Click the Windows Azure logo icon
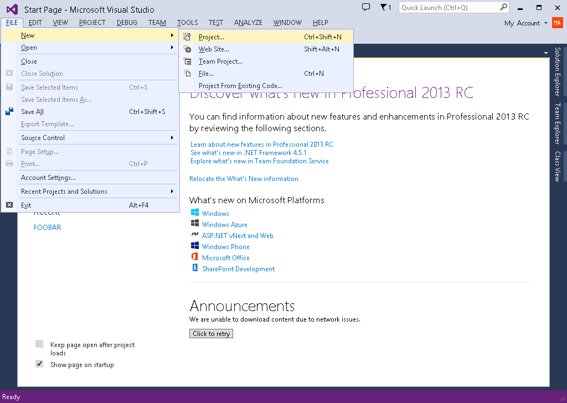Screen dimensions: 567x403 pos(195,223)
